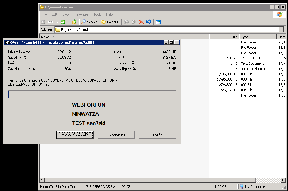Image resolution: width=288 pixels, height=191 pixels.
Task: Click the Back arrow icon in Explorer
Action: [x=43, y=22]
